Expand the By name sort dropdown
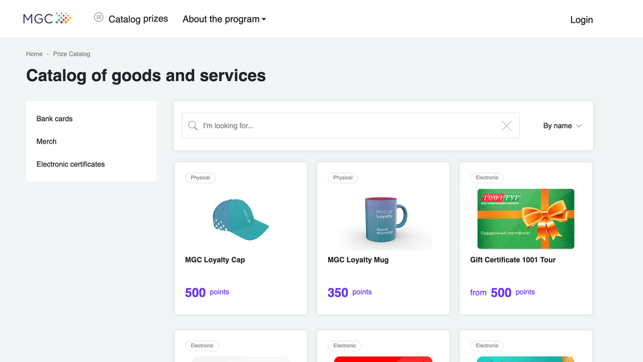 [562, 126]
